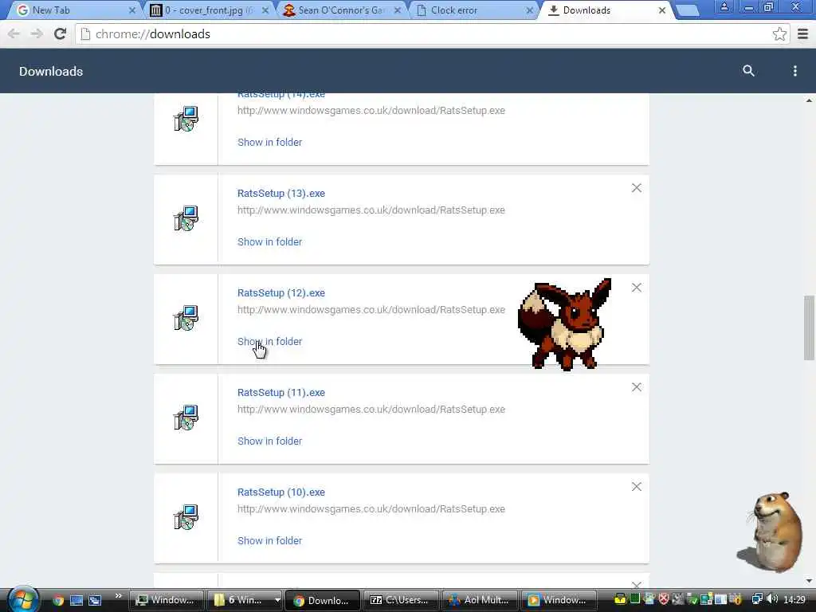Switch to the Sean O'Connor's Games tab
Screen dimensions: 816x612
click(x=338, y=10)
